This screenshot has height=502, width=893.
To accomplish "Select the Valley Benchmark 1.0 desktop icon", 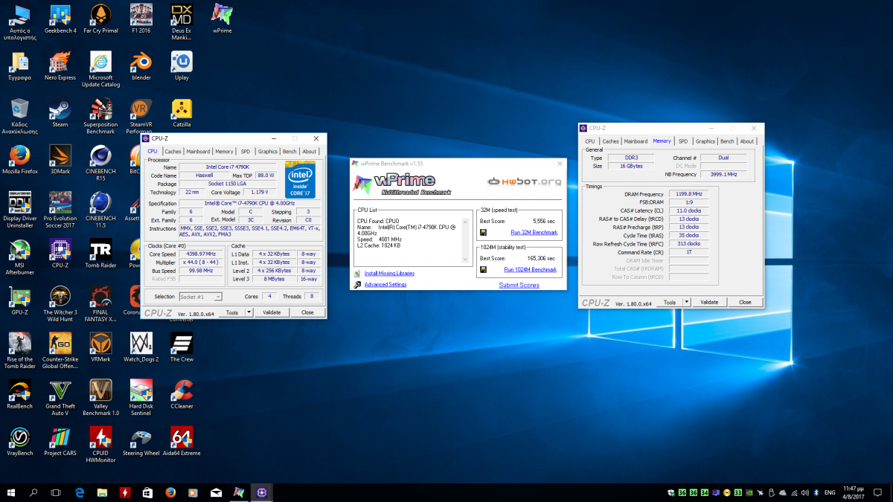I will (100, 397).
